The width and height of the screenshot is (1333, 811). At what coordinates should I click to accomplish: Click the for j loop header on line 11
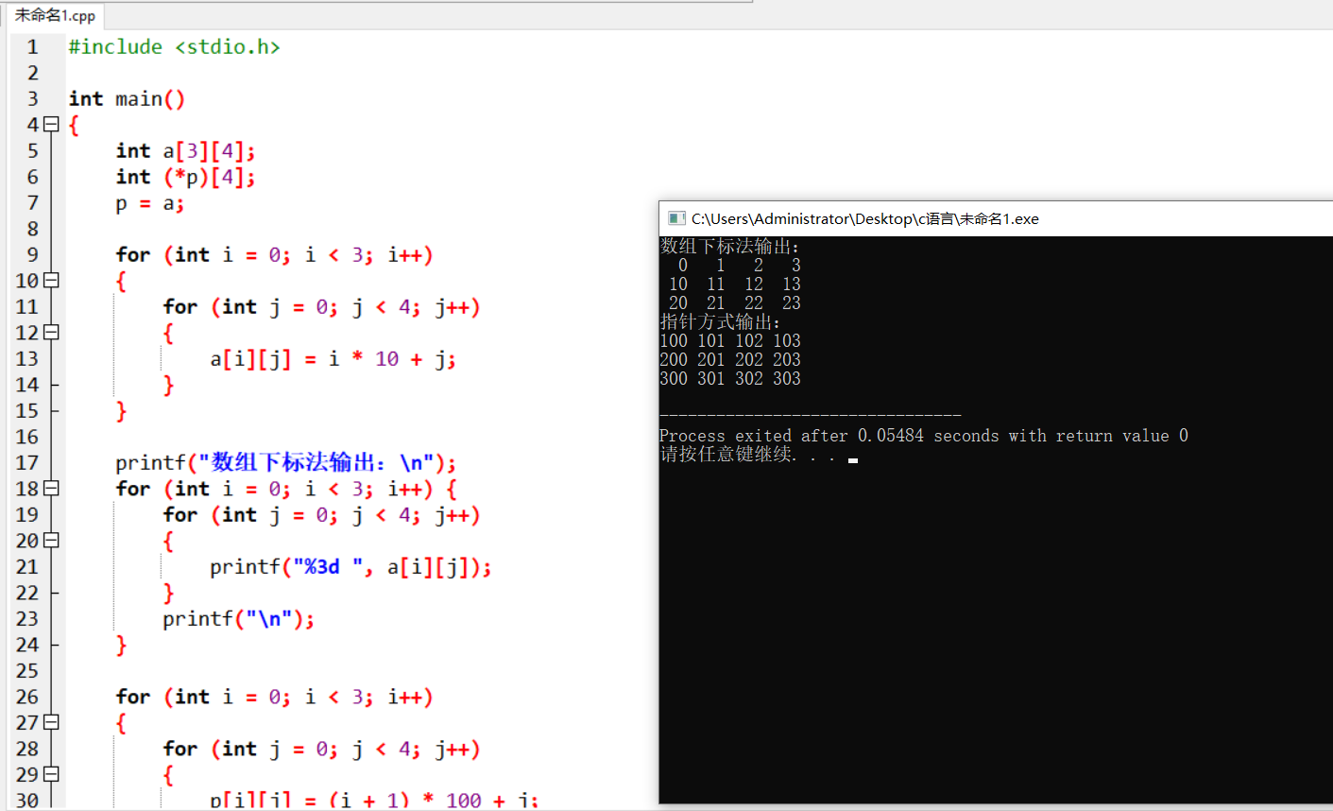pos(321,306)
